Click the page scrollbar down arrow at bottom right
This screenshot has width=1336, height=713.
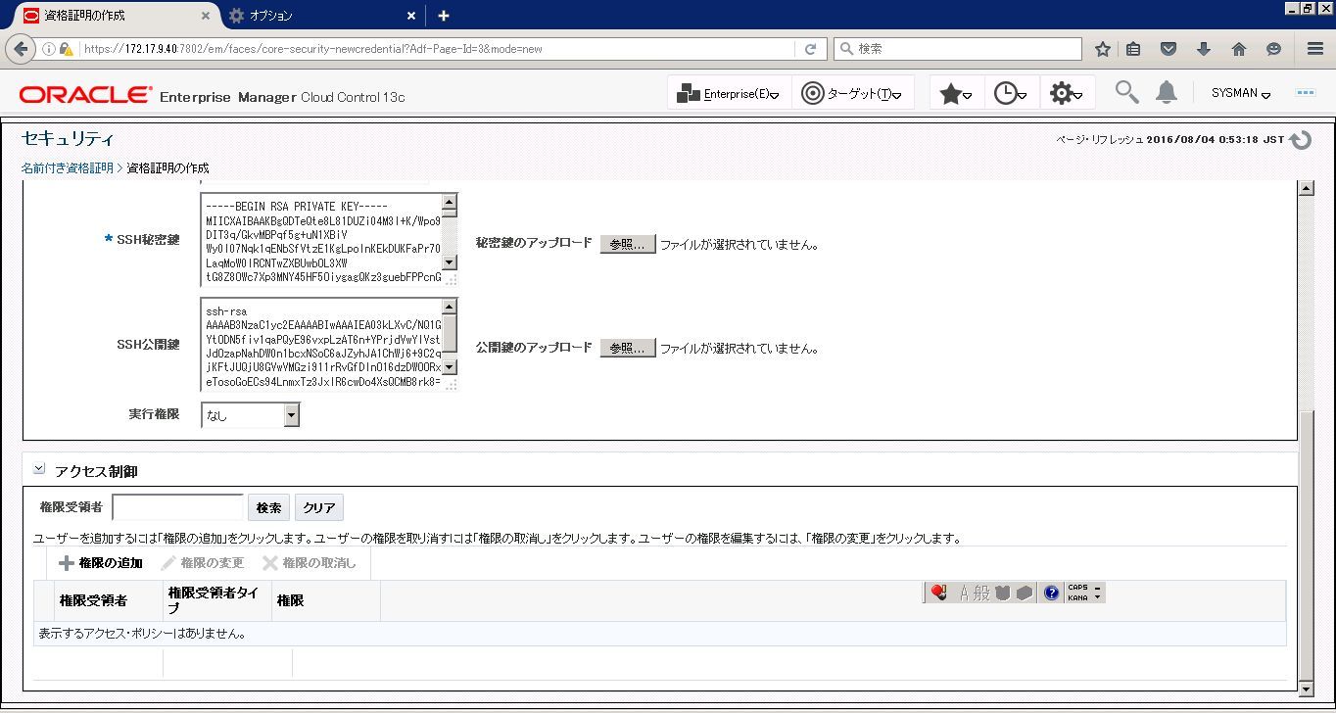coord(1306,689)
